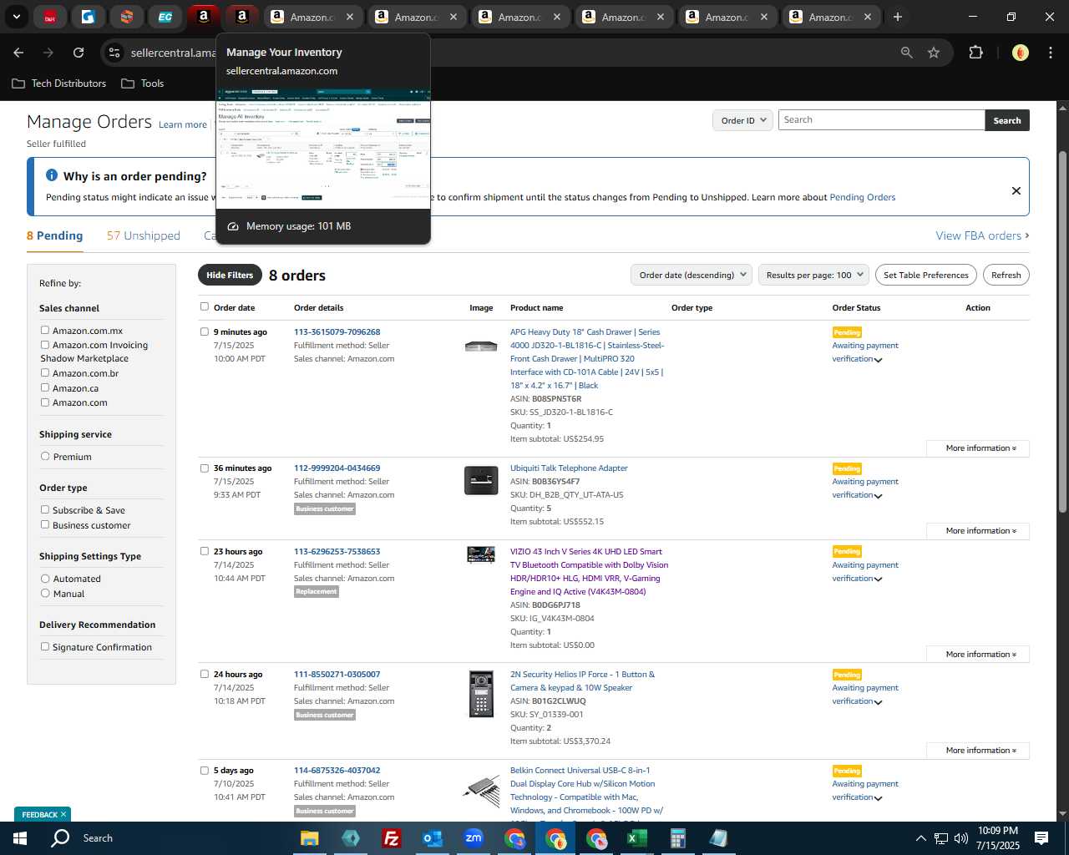Open the Results per page: 100 dropdown
Screen dimensions: 1069x855
pyautogui.click(x=814, y=276)
